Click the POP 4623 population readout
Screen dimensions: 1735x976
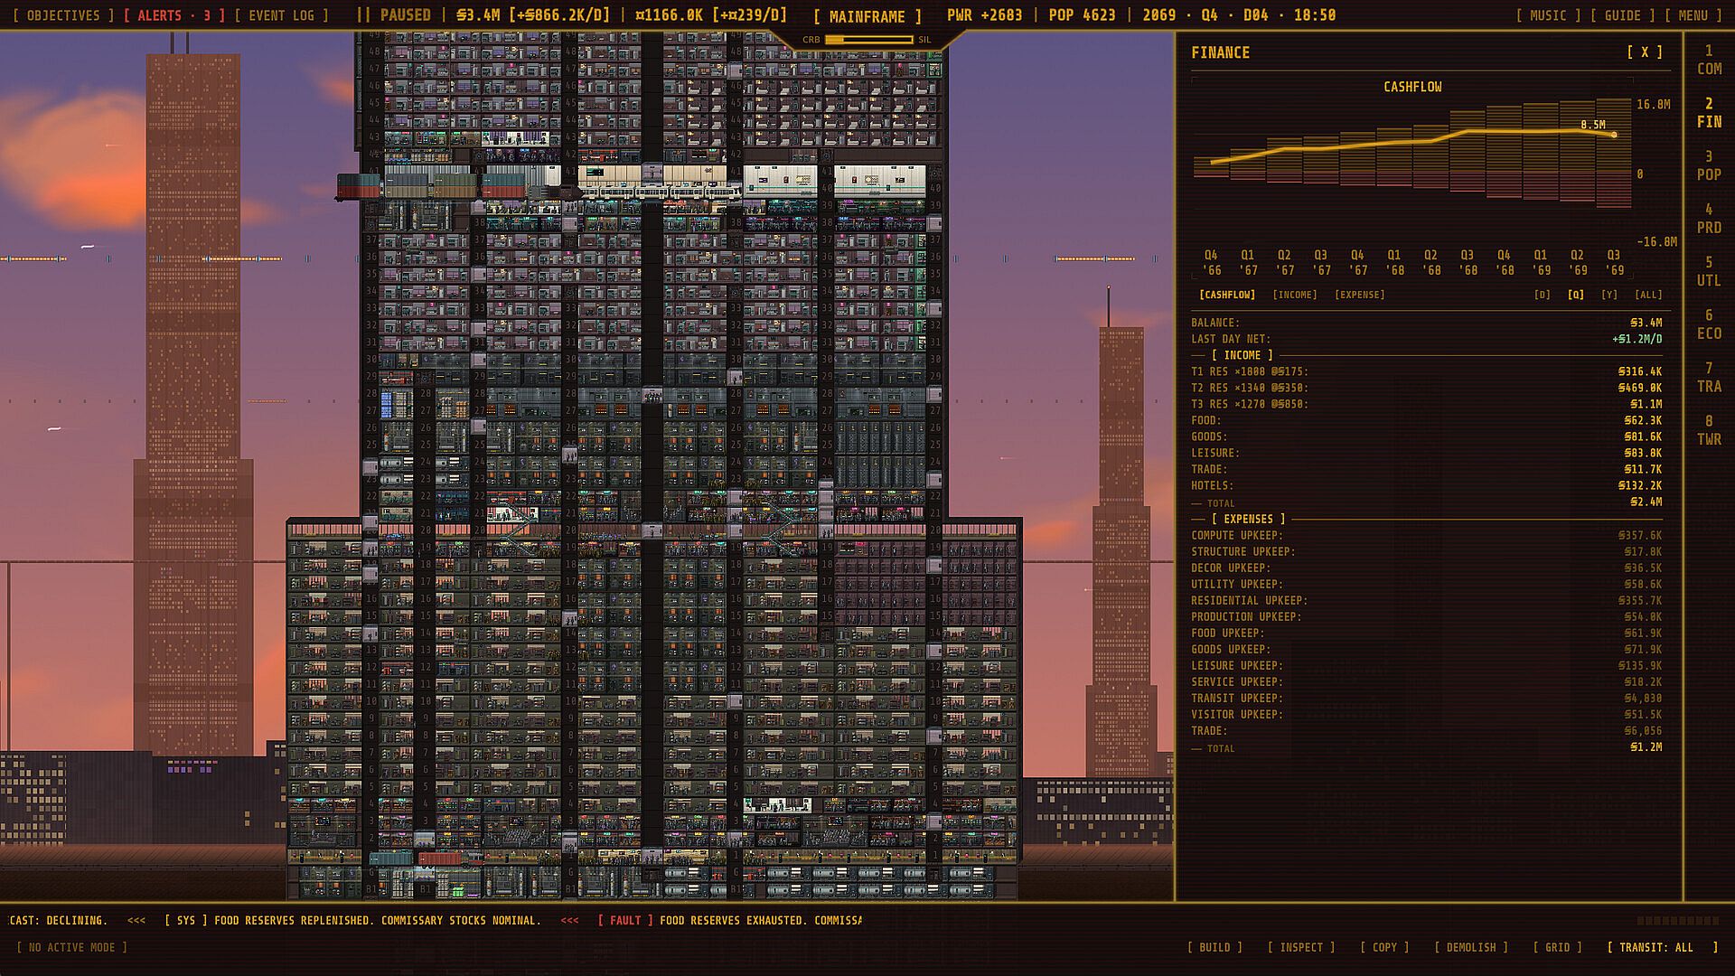1082,15
